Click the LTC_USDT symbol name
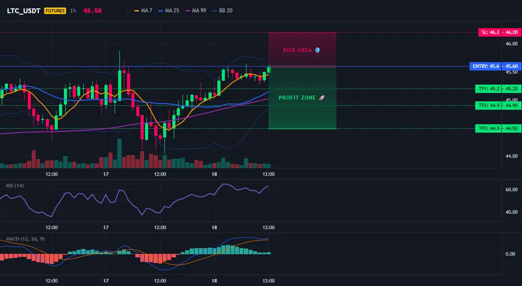 click(24, 11)
